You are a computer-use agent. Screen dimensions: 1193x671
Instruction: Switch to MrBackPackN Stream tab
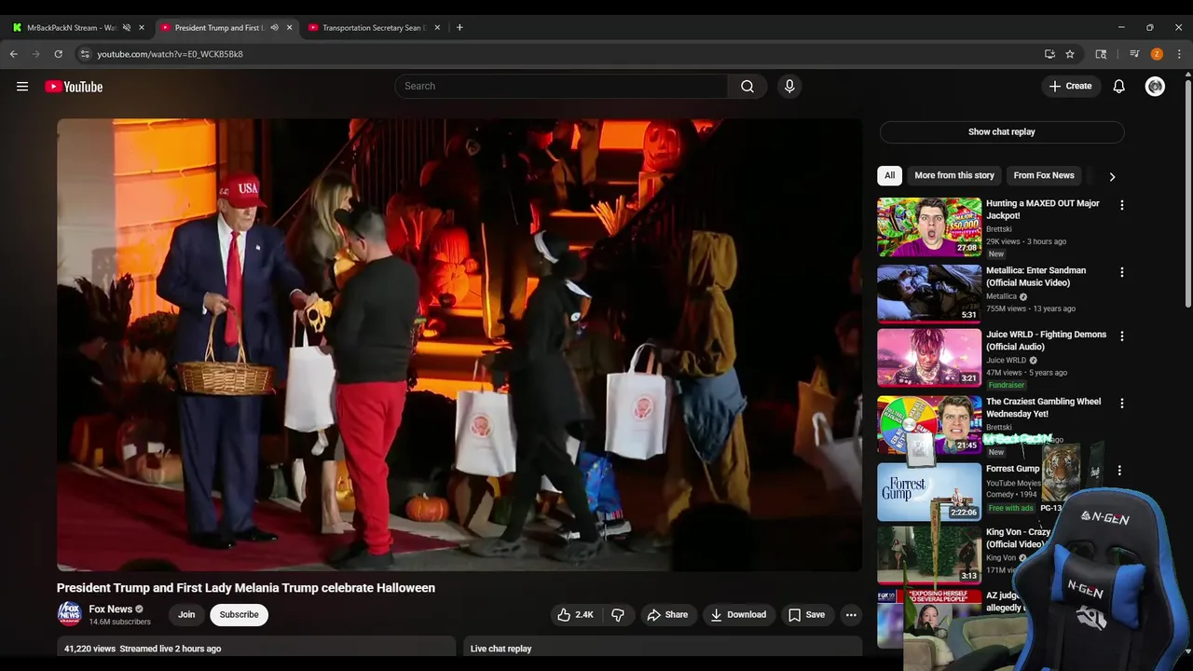coord(71,27)
